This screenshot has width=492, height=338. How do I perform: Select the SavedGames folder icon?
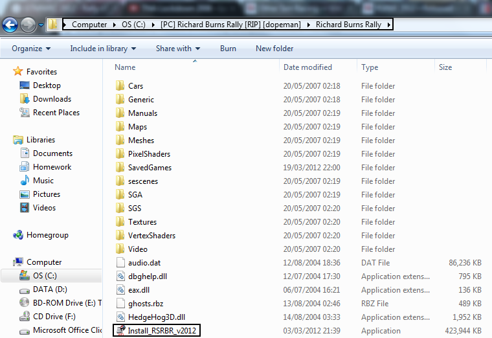pos(120,167)
